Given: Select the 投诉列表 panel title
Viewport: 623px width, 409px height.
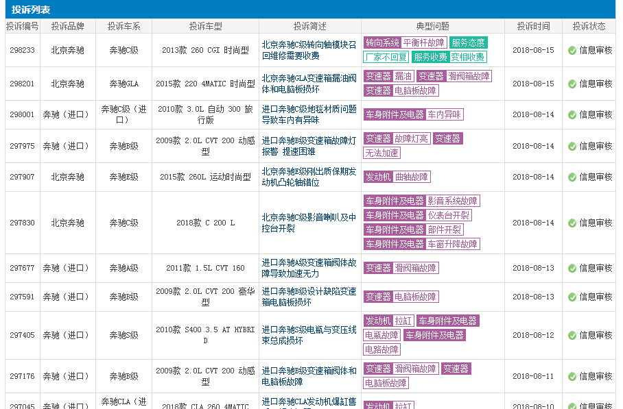Looking at the screenshot, I should (x=31, y=10).
